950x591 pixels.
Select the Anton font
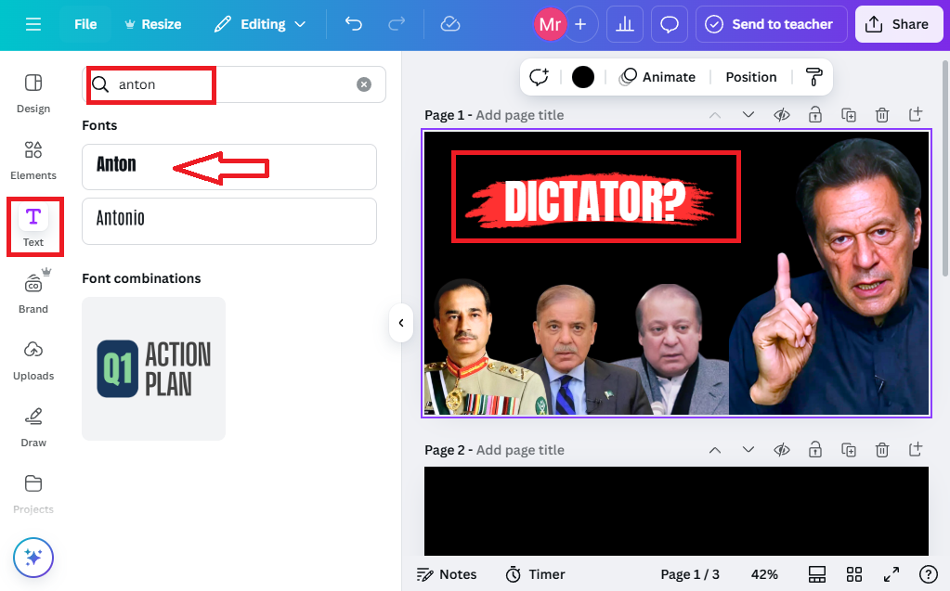click(x=229, y=166)
